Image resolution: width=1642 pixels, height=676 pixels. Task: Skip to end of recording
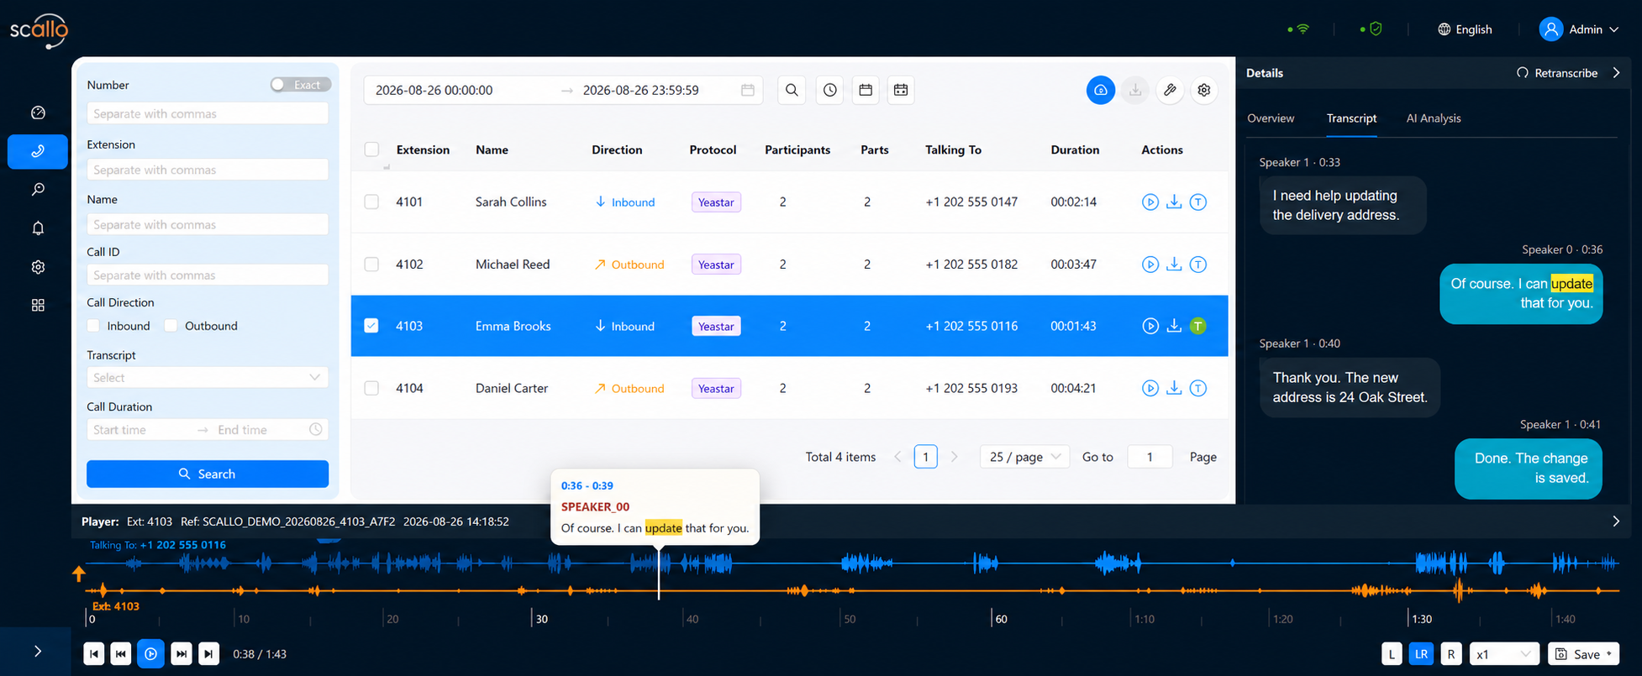tap(209, 654)
